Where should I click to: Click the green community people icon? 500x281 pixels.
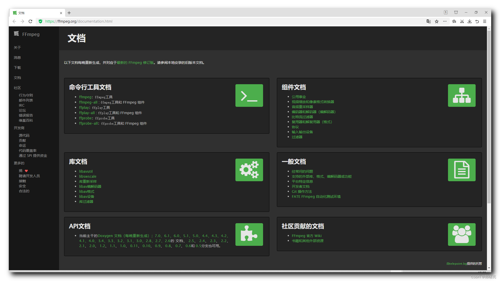[x=462, y=235]
